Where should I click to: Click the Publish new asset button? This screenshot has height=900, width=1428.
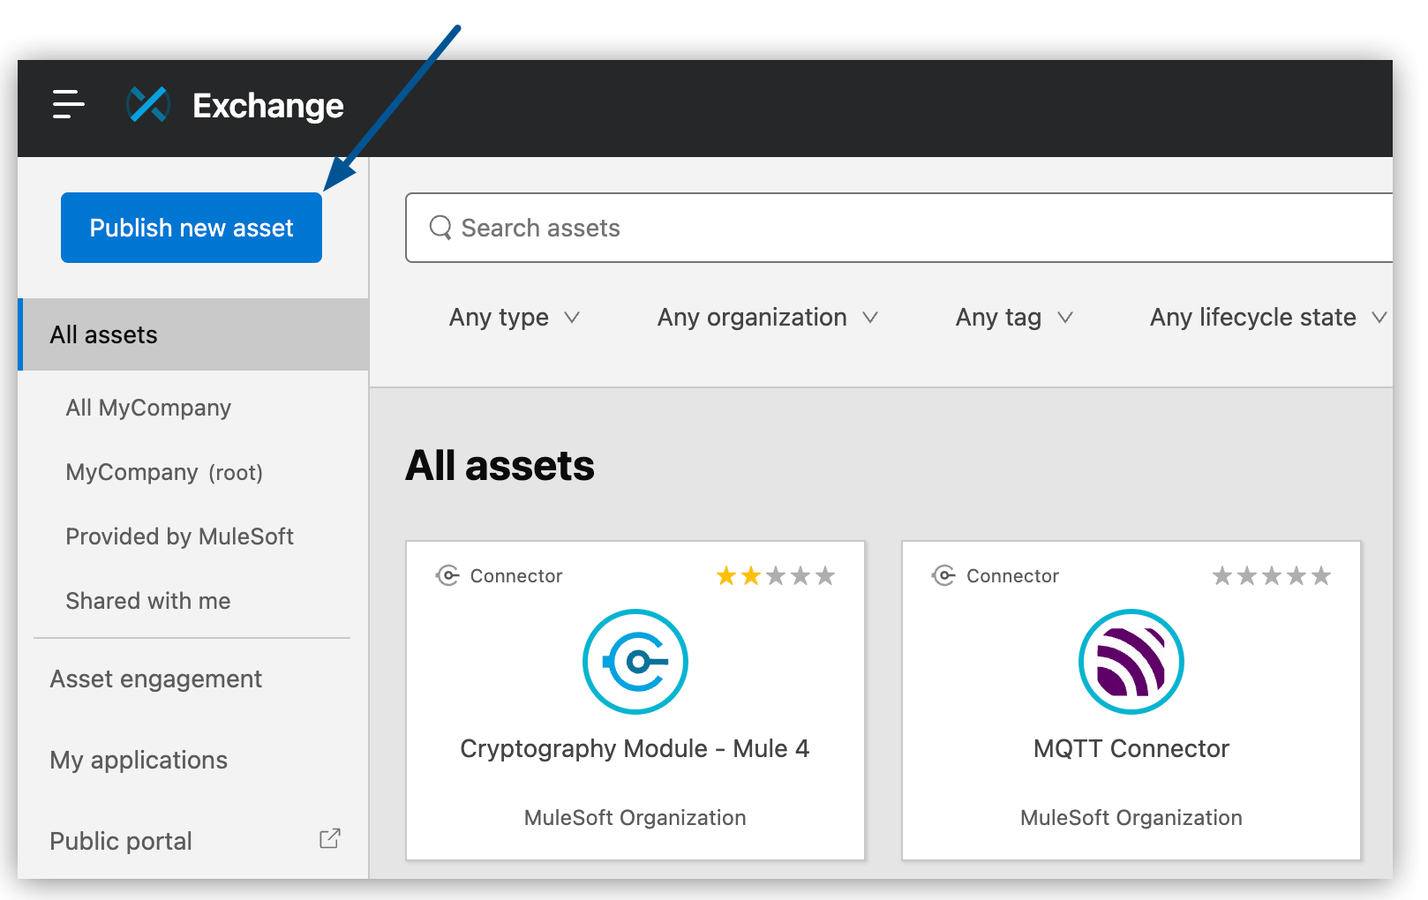[x=191, y=227]
